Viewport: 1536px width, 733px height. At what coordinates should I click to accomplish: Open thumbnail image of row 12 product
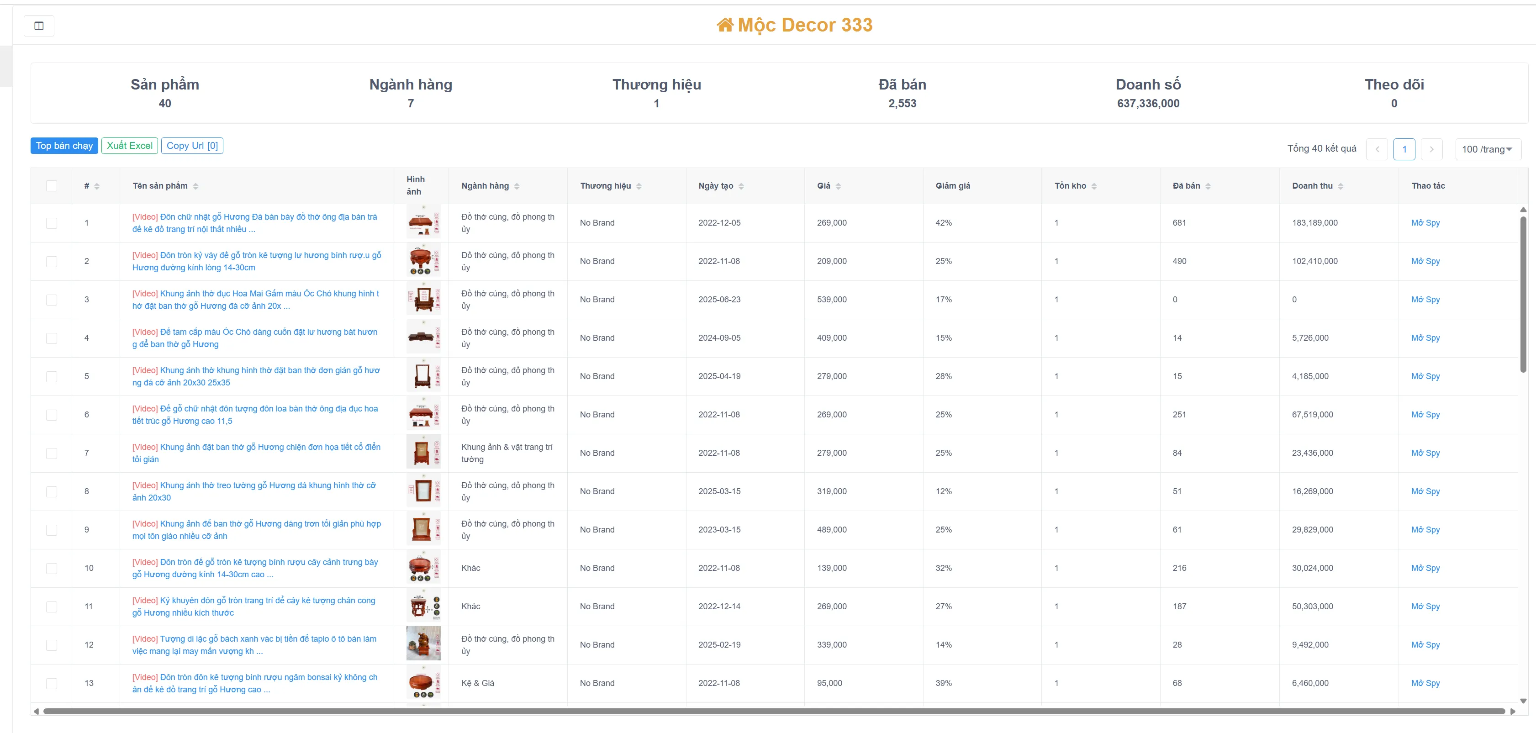click(x=423, y=643)
